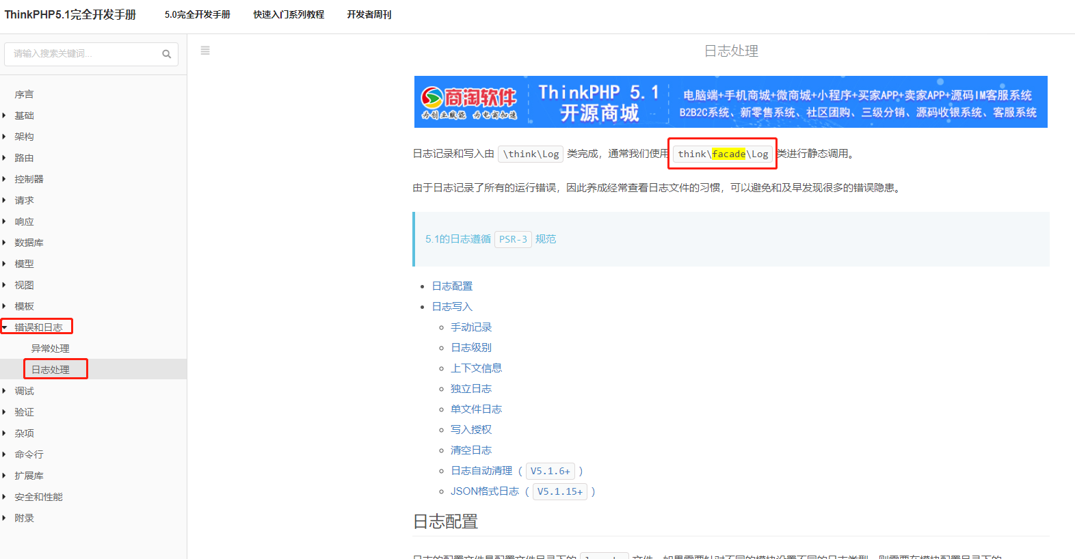Image resolution: width=1075 pixels, height=559 pixels.
Task: Select the 命令行 chapter label
Action: coord(29,454)
